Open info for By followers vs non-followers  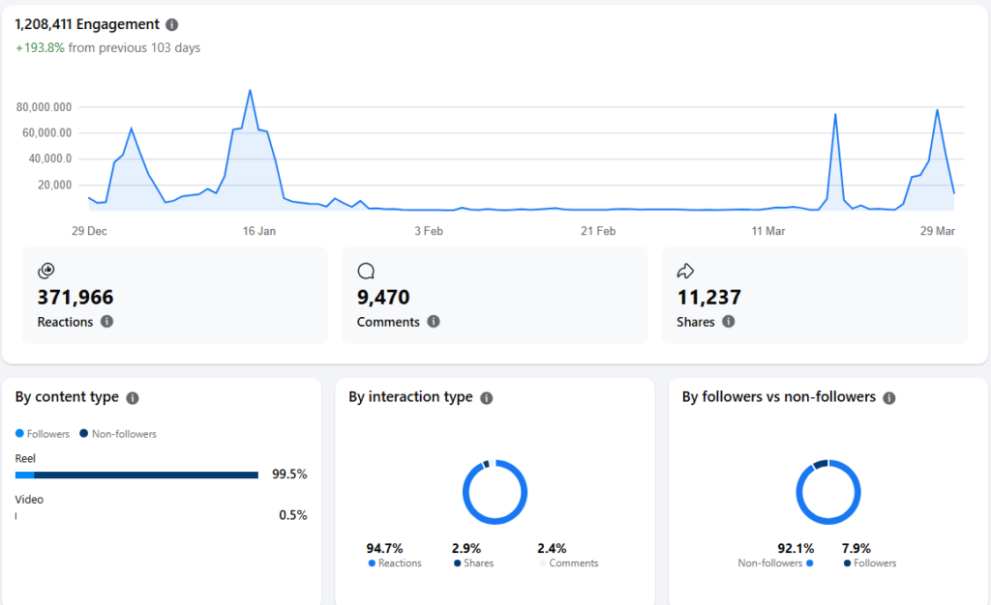coord(888,397)
